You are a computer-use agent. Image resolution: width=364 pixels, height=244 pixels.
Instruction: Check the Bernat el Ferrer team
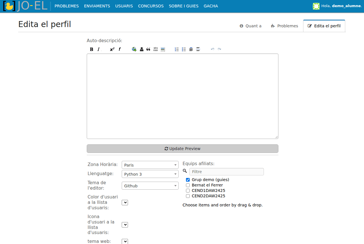188,185
